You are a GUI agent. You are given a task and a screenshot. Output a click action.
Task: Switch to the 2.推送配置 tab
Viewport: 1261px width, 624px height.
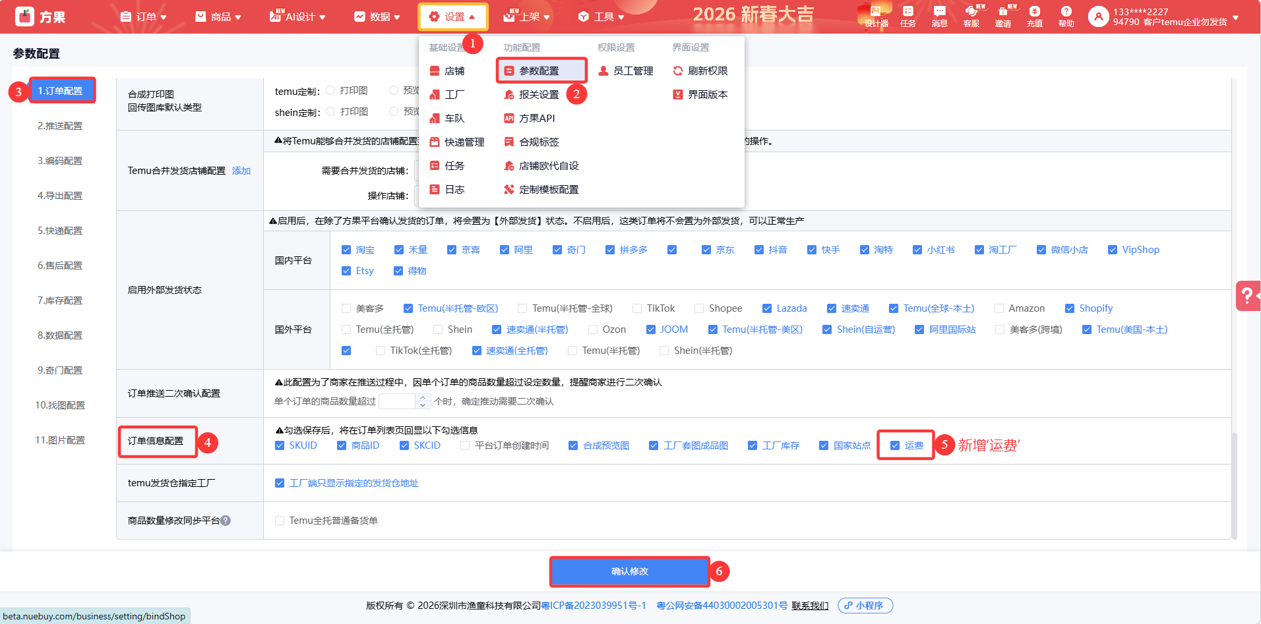pos(60,126)
